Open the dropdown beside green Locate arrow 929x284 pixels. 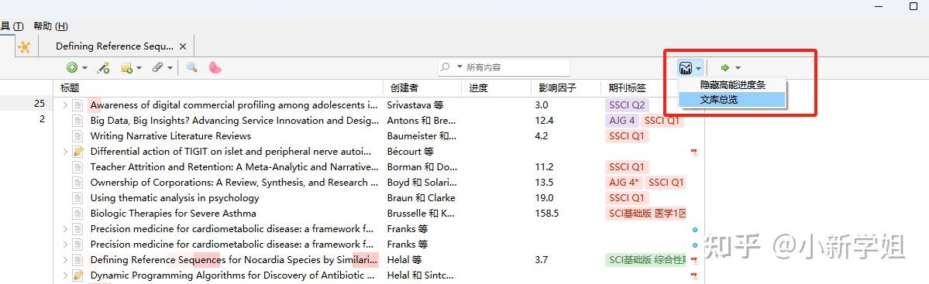pos(738,69)
